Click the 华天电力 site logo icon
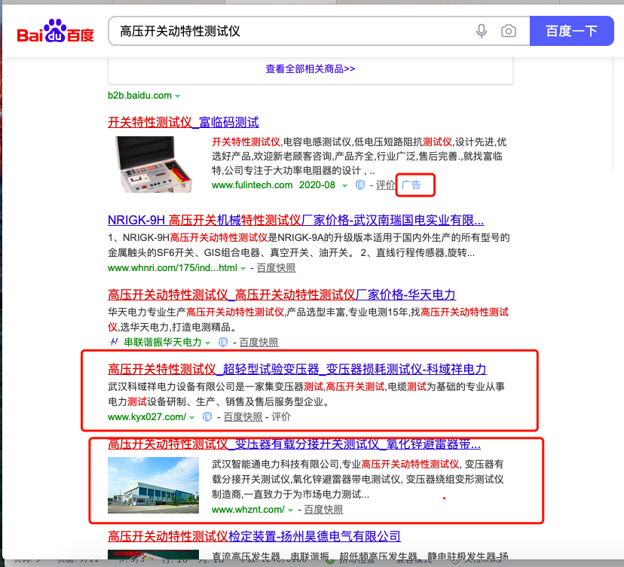 (x=115, y=342)
